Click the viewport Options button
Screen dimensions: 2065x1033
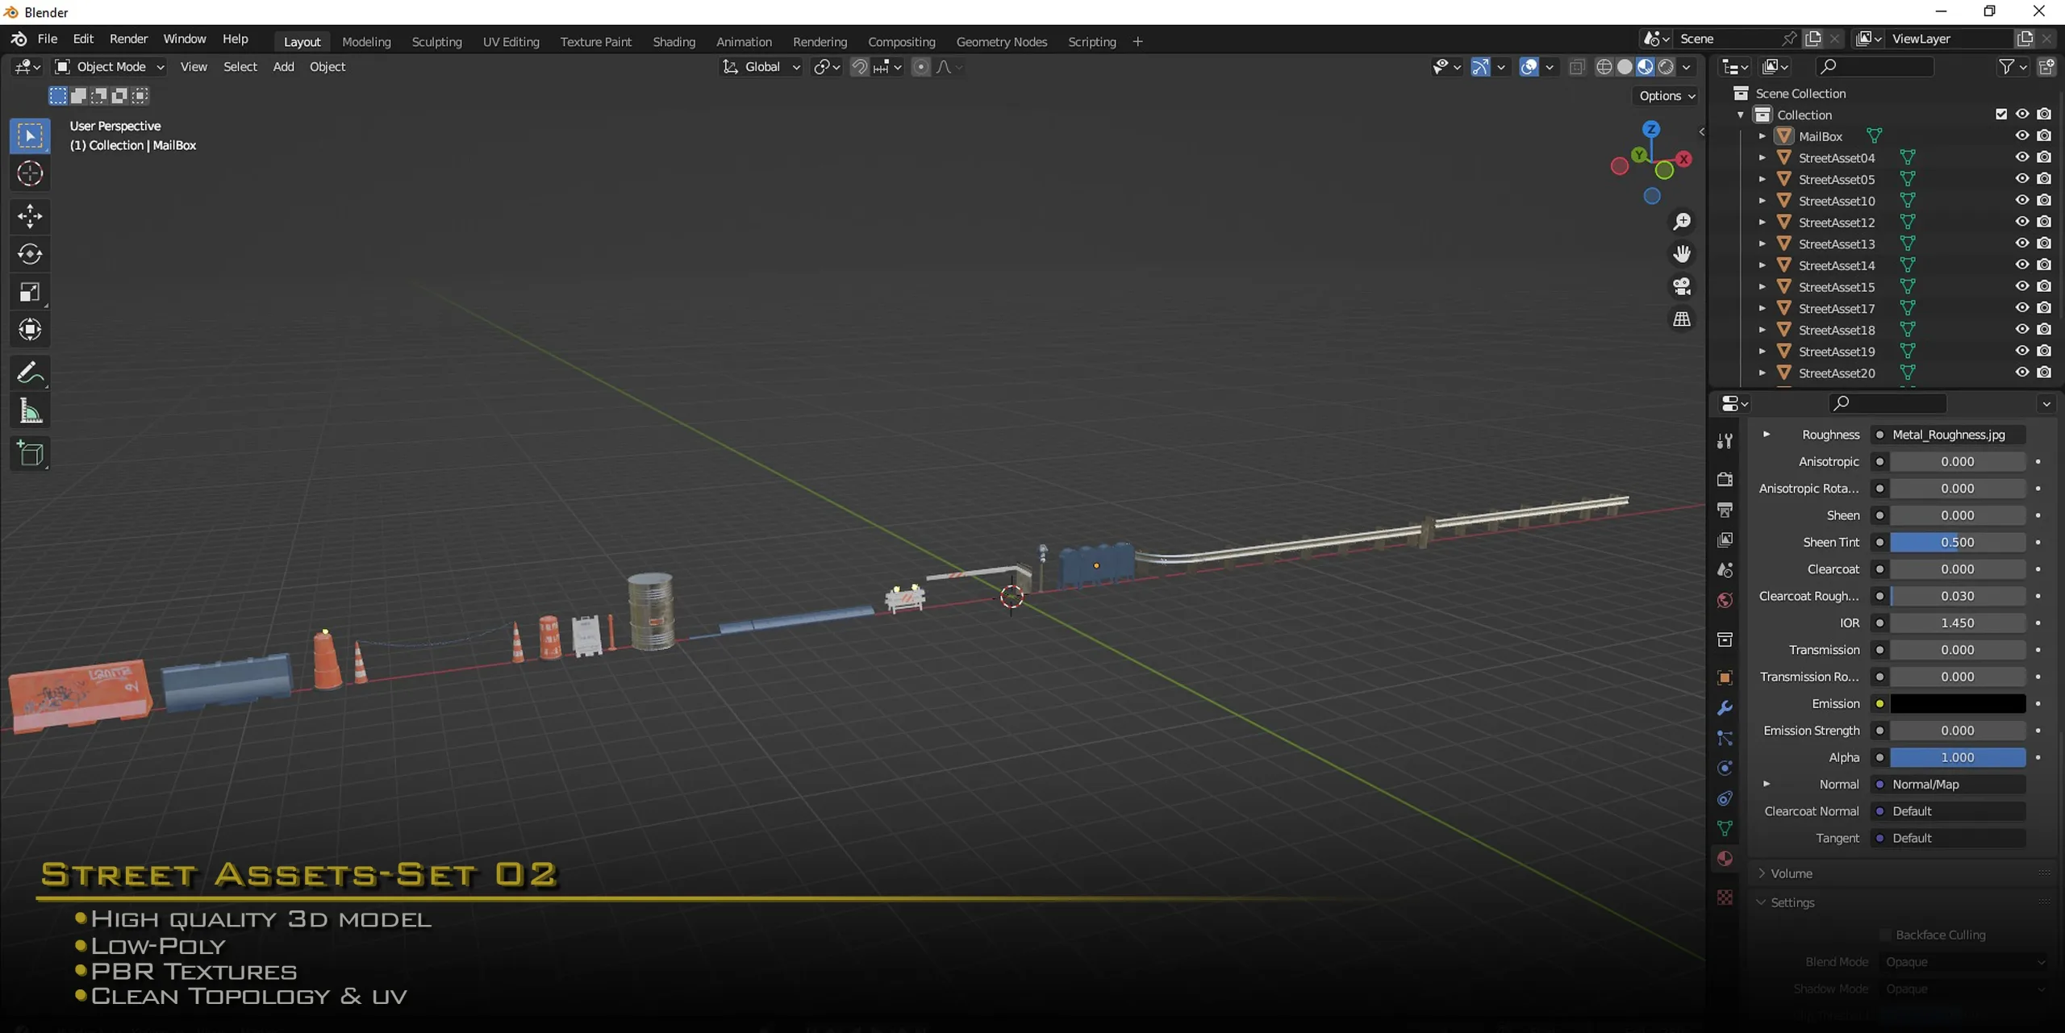(1667, 95)
